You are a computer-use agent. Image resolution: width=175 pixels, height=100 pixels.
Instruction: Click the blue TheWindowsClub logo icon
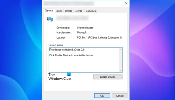click(69, 74)
